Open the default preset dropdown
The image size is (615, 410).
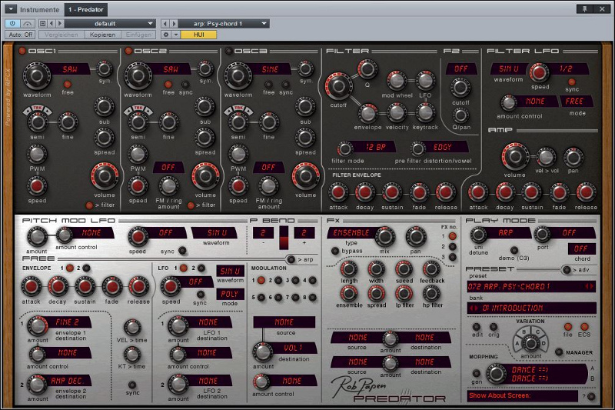point(110,24)
